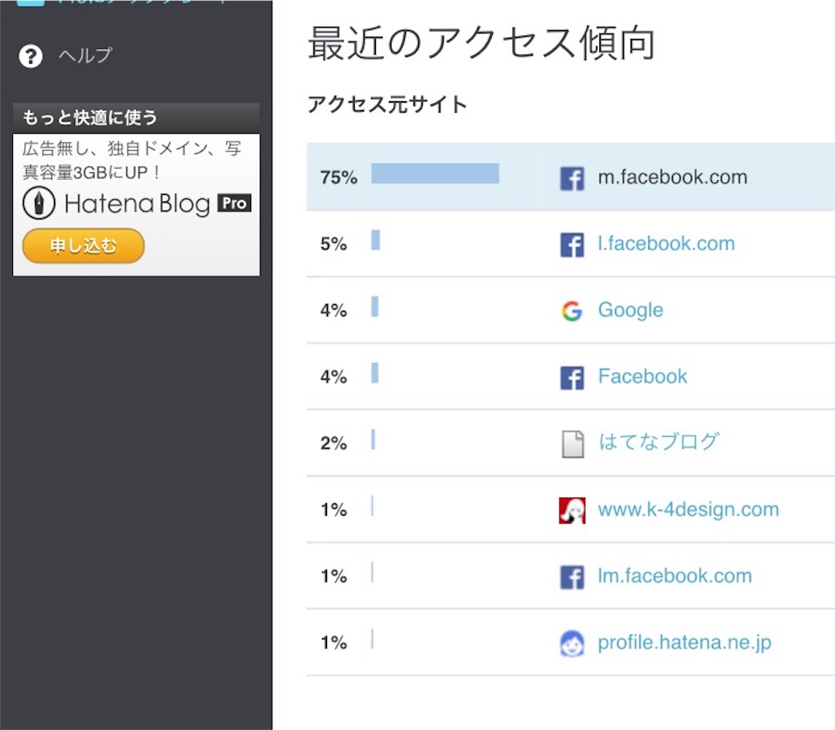835x730 pixels.
Task: Open the www.k-4design.com link
Action: point(688,510)
